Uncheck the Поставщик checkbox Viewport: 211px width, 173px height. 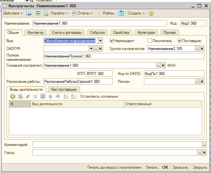click(179, 41)
